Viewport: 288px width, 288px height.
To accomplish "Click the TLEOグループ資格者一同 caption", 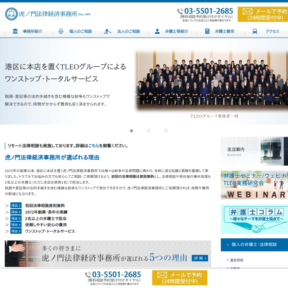I will coord(214,116).
